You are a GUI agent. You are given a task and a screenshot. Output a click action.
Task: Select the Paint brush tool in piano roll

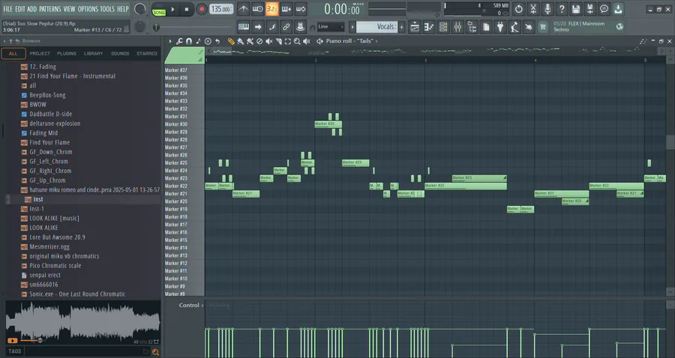[241, 41]
